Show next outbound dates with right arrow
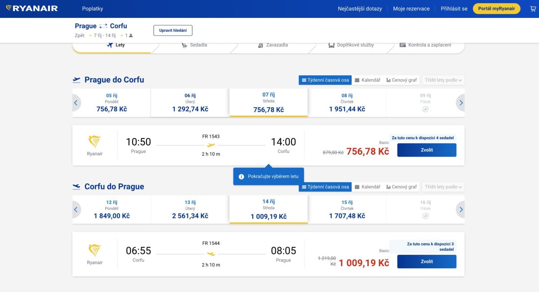539x292 pixels. tap(461, 103)
